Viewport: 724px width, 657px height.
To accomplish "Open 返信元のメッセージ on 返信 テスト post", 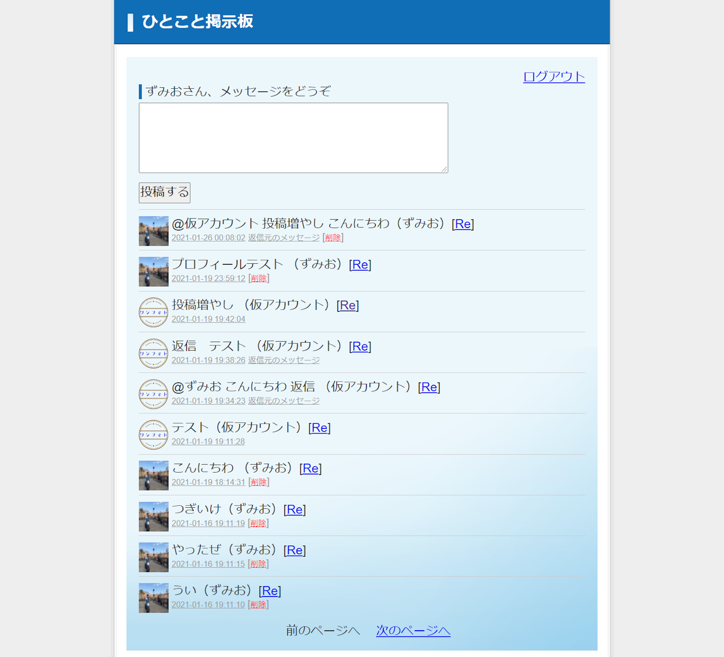I will (x=283, y=360).
